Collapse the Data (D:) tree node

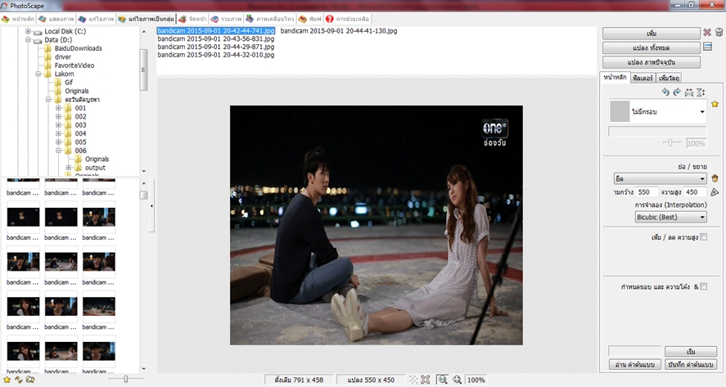pyautogui.click(x=28, y=40)
